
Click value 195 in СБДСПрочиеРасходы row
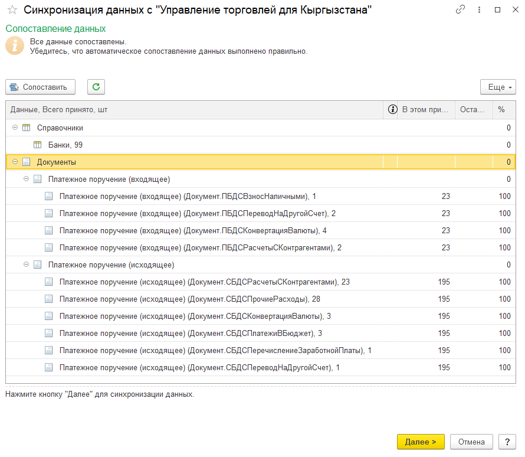444,299
